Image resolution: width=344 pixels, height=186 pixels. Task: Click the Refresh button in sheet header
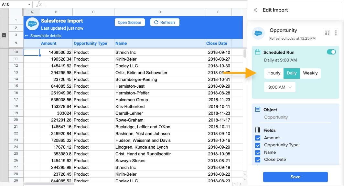pos(165,23)
